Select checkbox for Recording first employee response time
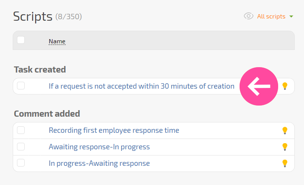304x185 pixels. pos(21,130)
